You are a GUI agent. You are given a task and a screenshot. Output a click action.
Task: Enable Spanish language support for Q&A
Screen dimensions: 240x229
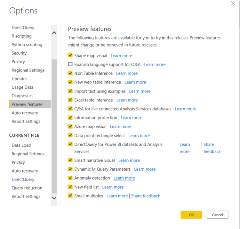pos(70,64)
